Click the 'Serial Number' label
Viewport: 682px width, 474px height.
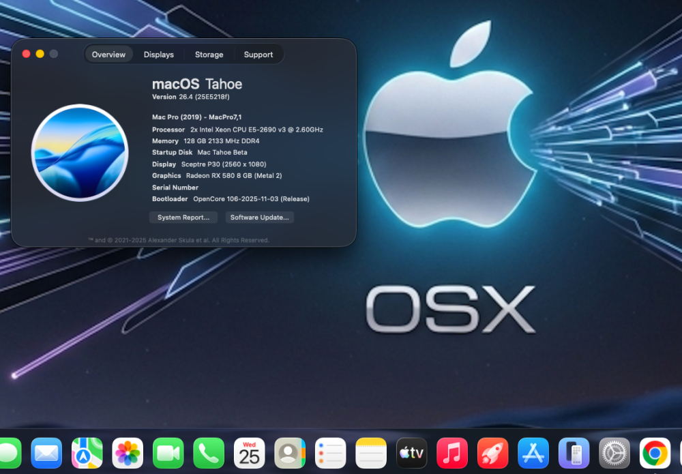[x=175, y=188]
